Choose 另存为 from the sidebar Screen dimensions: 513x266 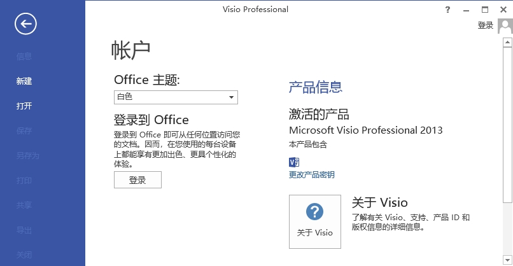28,156
